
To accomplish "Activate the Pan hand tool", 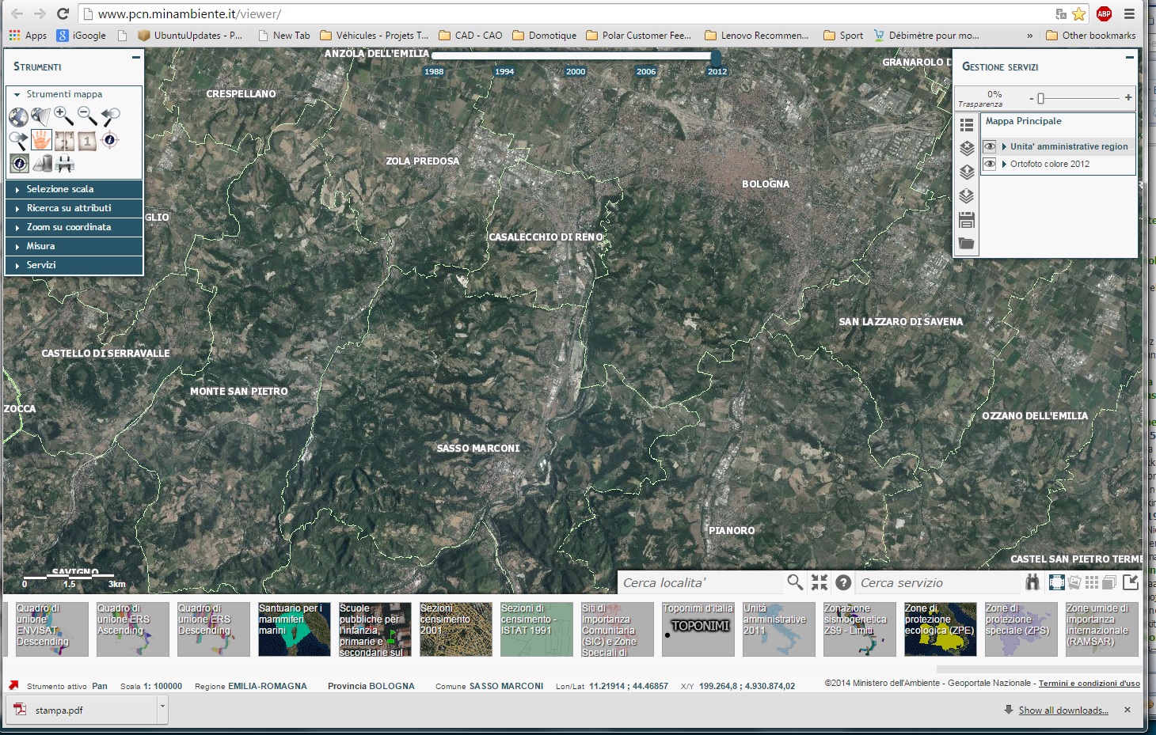I will pyautogui.click(x=41, y=141).
